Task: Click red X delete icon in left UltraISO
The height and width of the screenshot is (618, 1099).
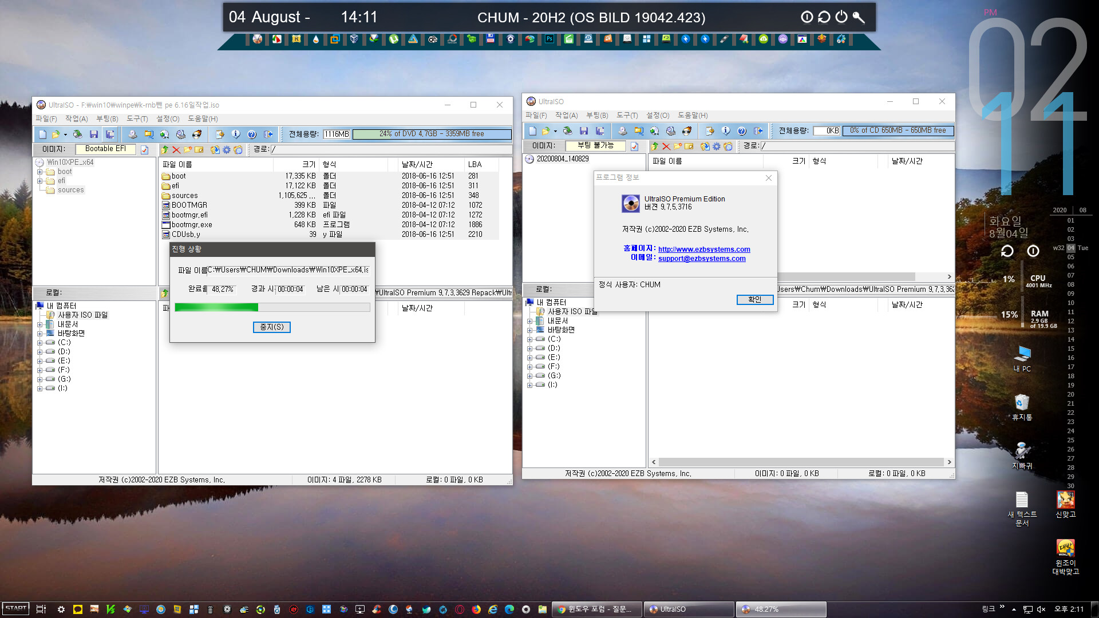Action: coord(176,150)
